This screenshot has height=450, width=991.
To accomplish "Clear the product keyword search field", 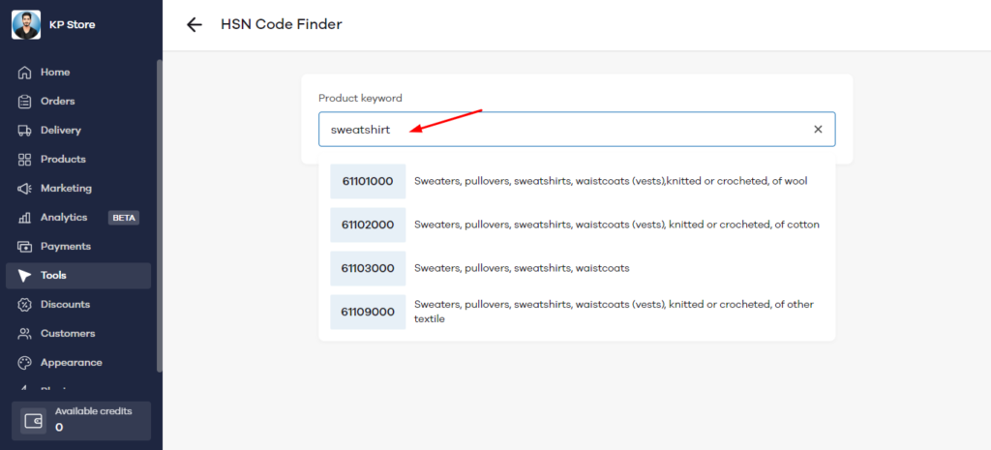I will [818, 129].
